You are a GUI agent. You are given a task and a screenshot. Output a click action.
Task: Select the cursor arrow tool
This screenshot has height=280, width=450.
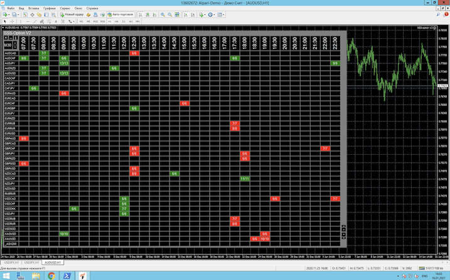coord(5,21)
